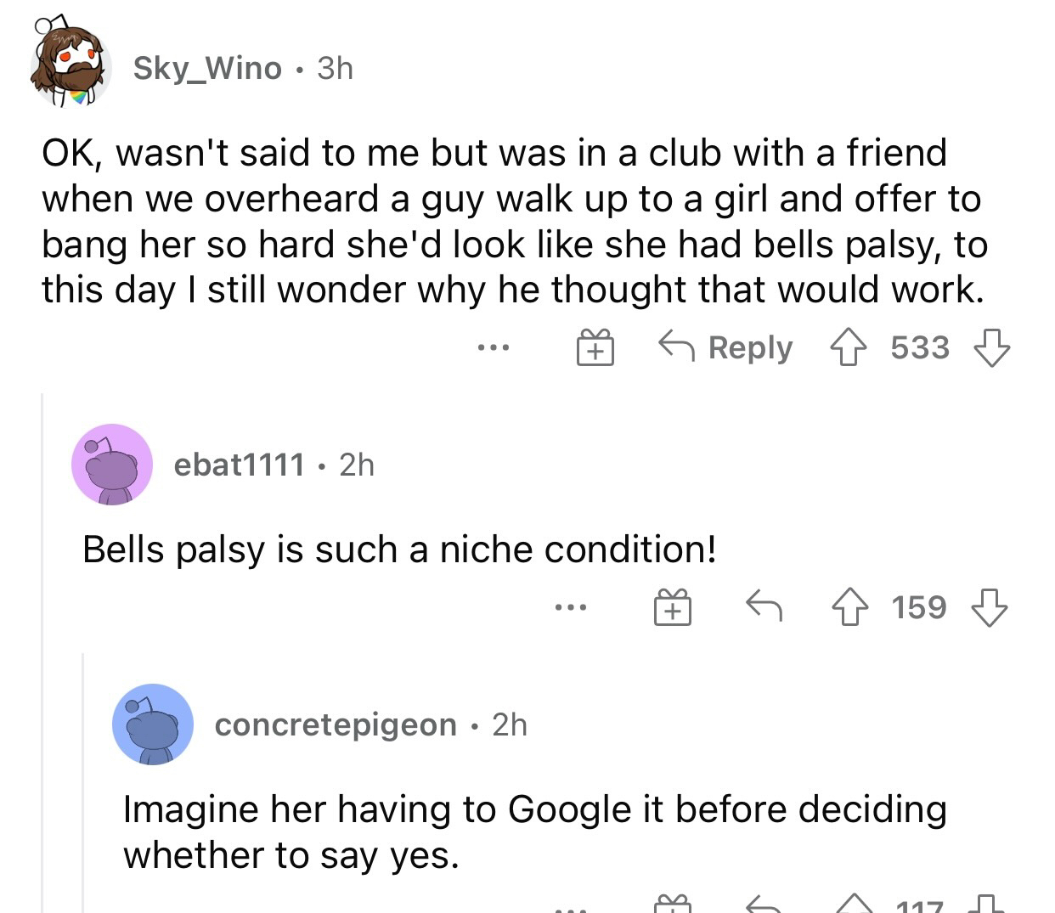This screenshot has height=913, width=1055.
Task: Click the reply arrow on ebat1111's comment
Action: pos(764,606)
